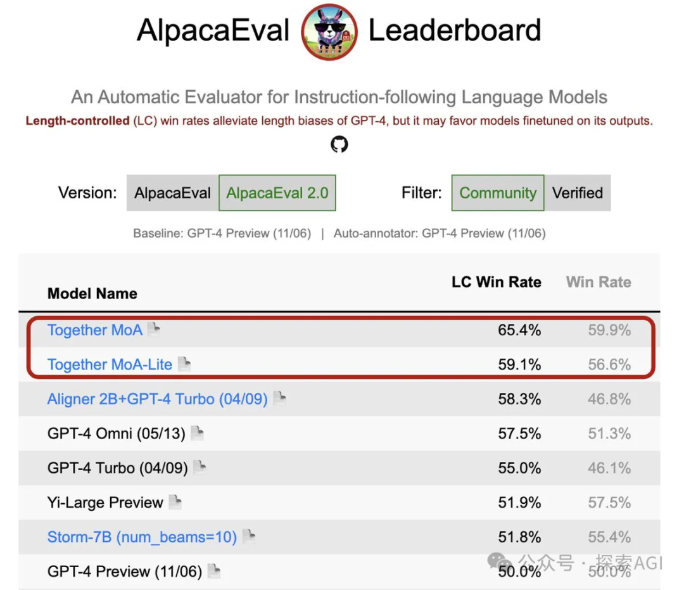Open the Storm-7B (num_beams=10) link
The width and height of the screenshot is (684, 590).
(142, 537)
